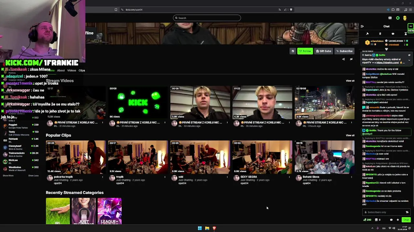Open the 02:19:58 night street stream video
Viewport: 414px width, 232px height.
(324, 102)
